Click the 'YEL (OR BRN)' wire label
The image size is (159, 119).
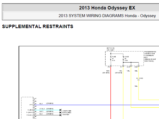[119, 72]
